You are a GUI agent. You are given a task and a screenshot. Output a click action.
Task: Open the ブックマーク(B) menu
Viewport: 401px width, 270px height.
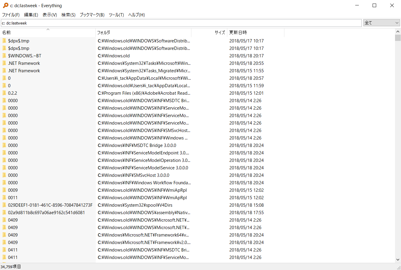click(92, 15)
